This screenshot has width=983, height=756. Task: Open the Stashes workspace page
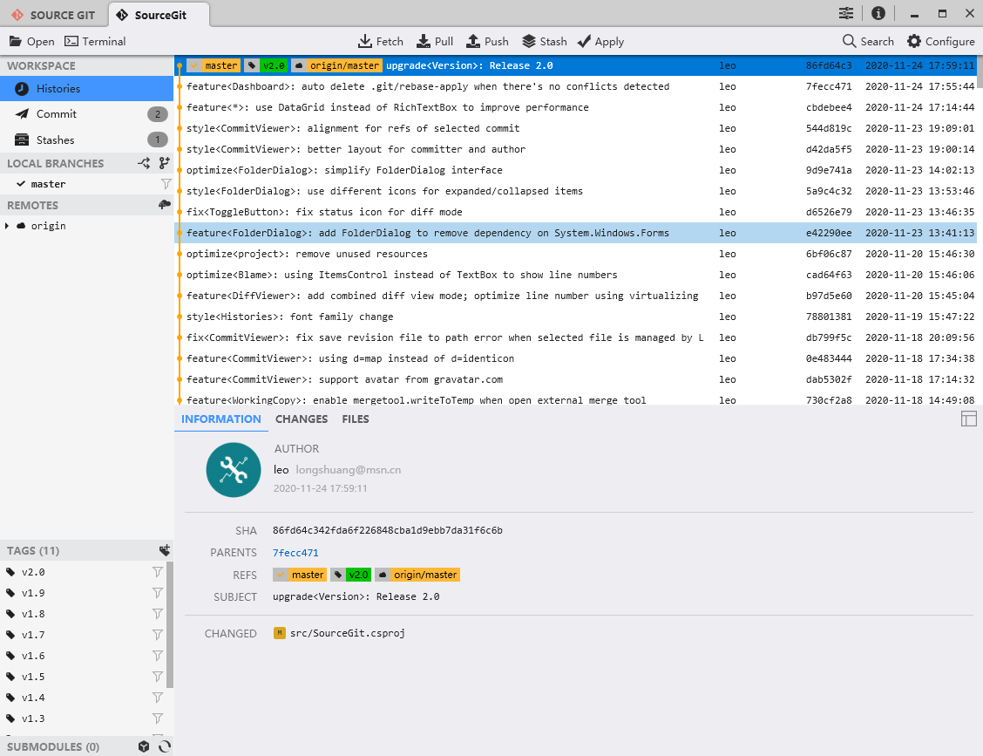(86, 140)
